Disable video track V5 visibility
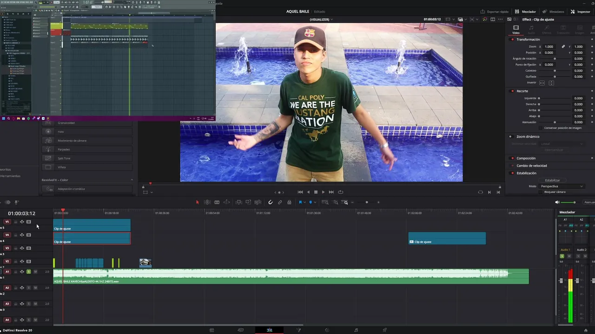The width and height of the screenshot is (595, 334). (28, 222)
